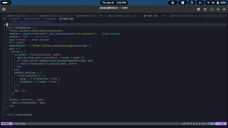Open the terminal hamburger menu
Image resolution: width=228 pixels, height=128 pixels.
(x=205, y=9)
